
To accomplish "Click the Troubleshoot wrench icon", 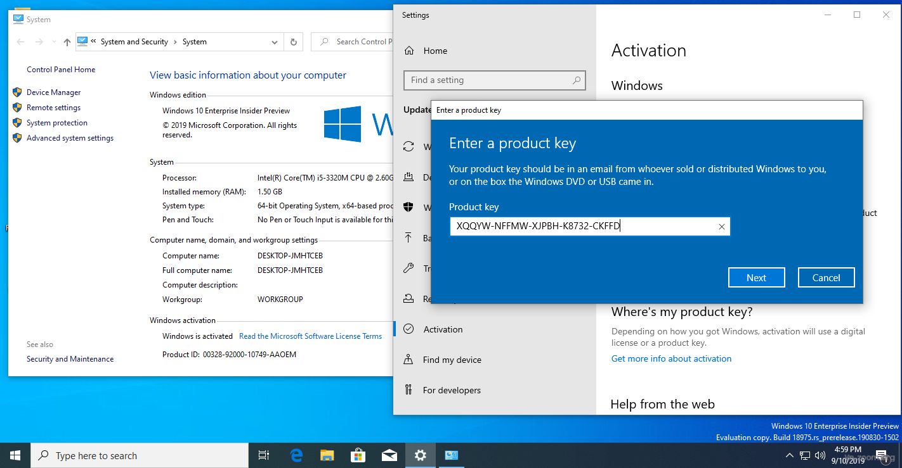I will (x=409, y=269).
